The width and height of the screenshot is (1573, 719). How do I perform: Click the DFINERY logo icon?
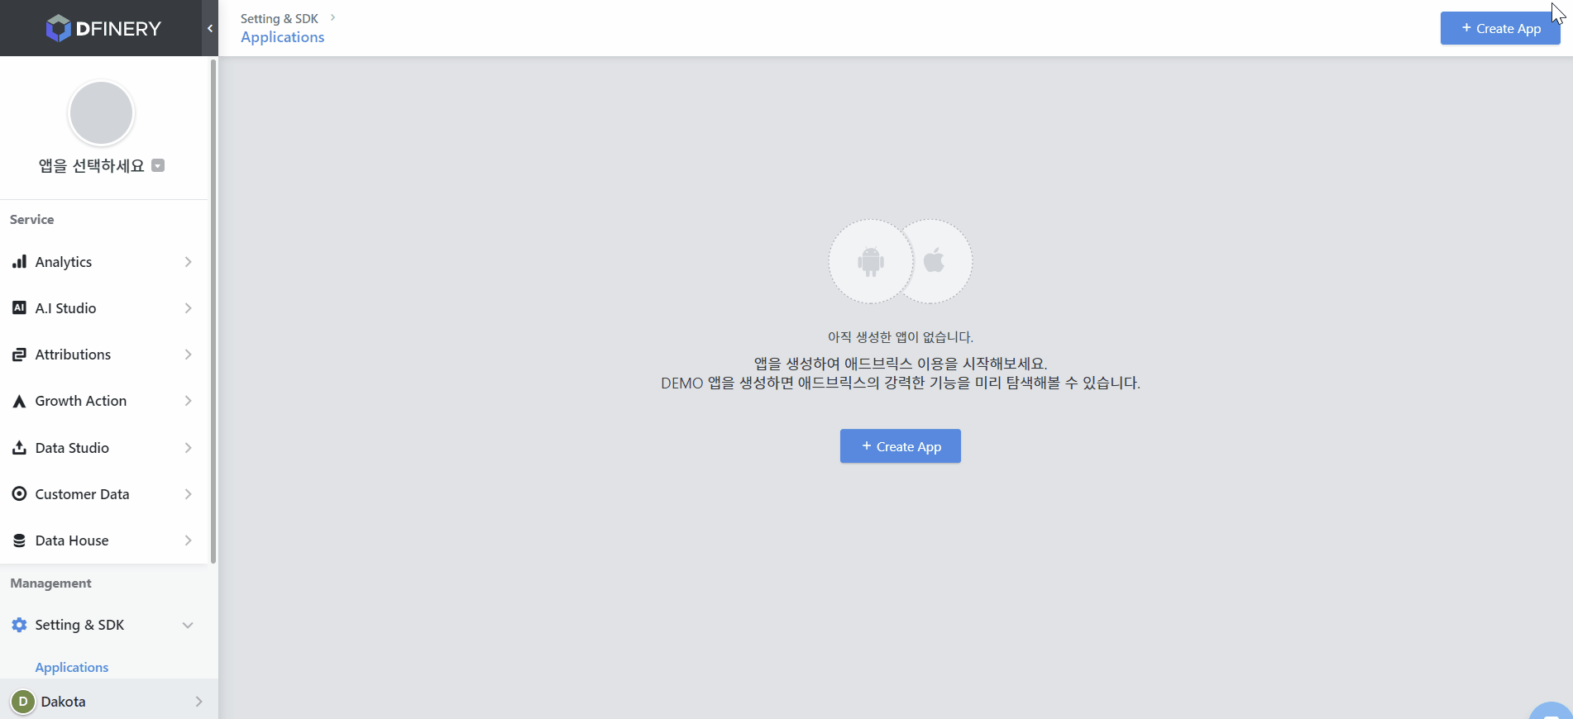point(58,28)
